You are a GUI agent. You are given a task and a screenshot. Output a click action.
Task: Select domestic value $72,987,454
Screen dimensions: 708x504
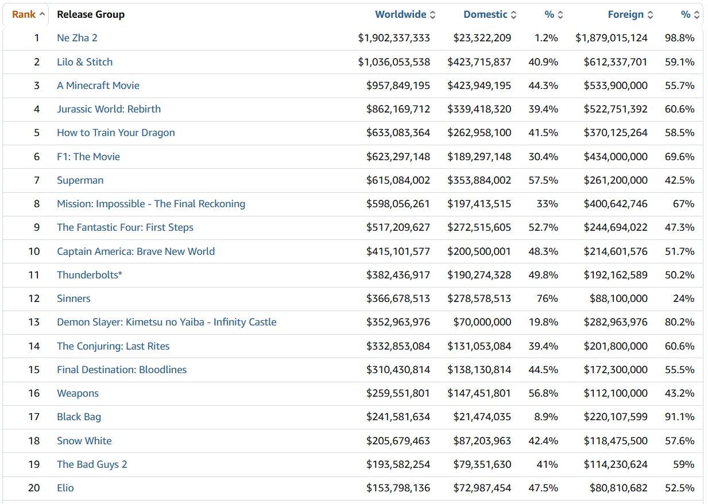[482, 488]
